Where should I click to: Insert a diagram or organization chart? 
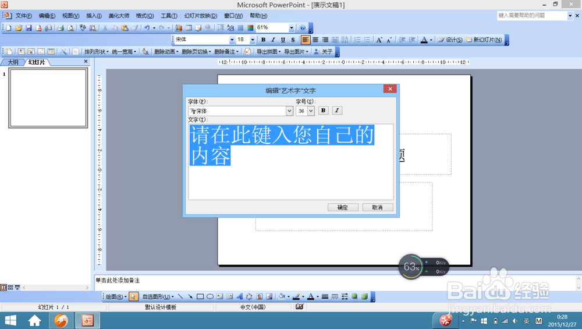click(x=249, y=296)
